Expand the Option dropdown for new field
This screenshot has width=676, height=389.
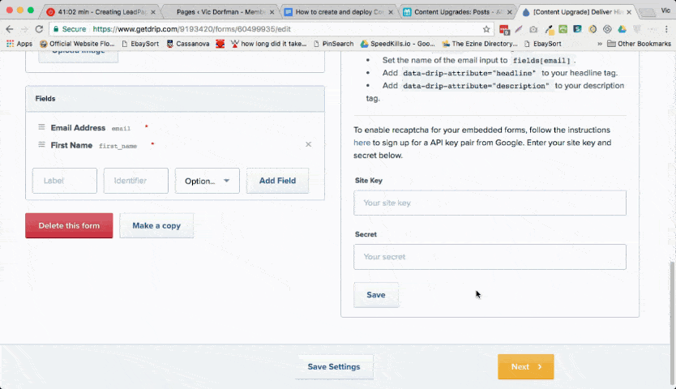coord(207,181)
